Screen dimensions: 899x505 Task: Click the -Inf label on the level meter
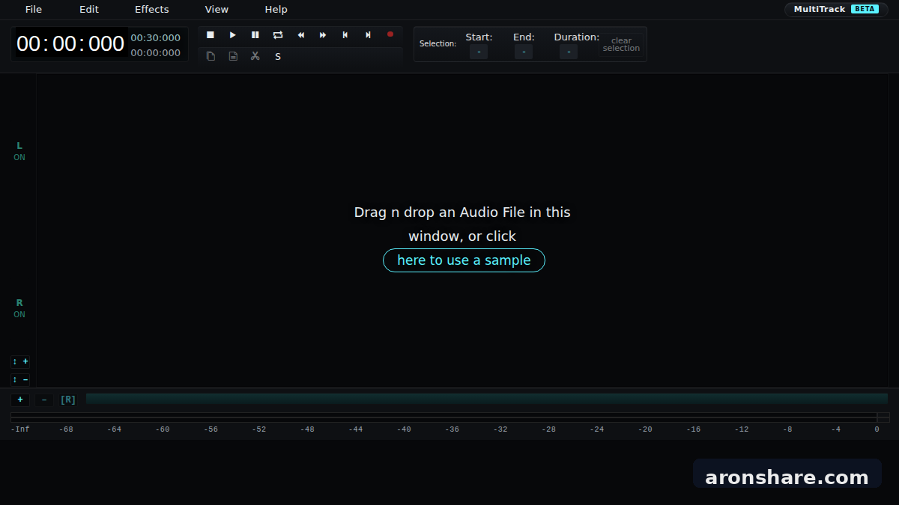pos(20,429)
